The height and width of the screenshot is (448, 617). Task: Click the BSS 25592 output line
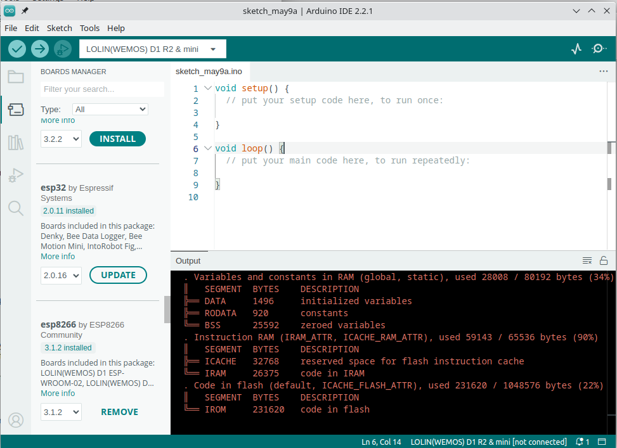(285, 325)
